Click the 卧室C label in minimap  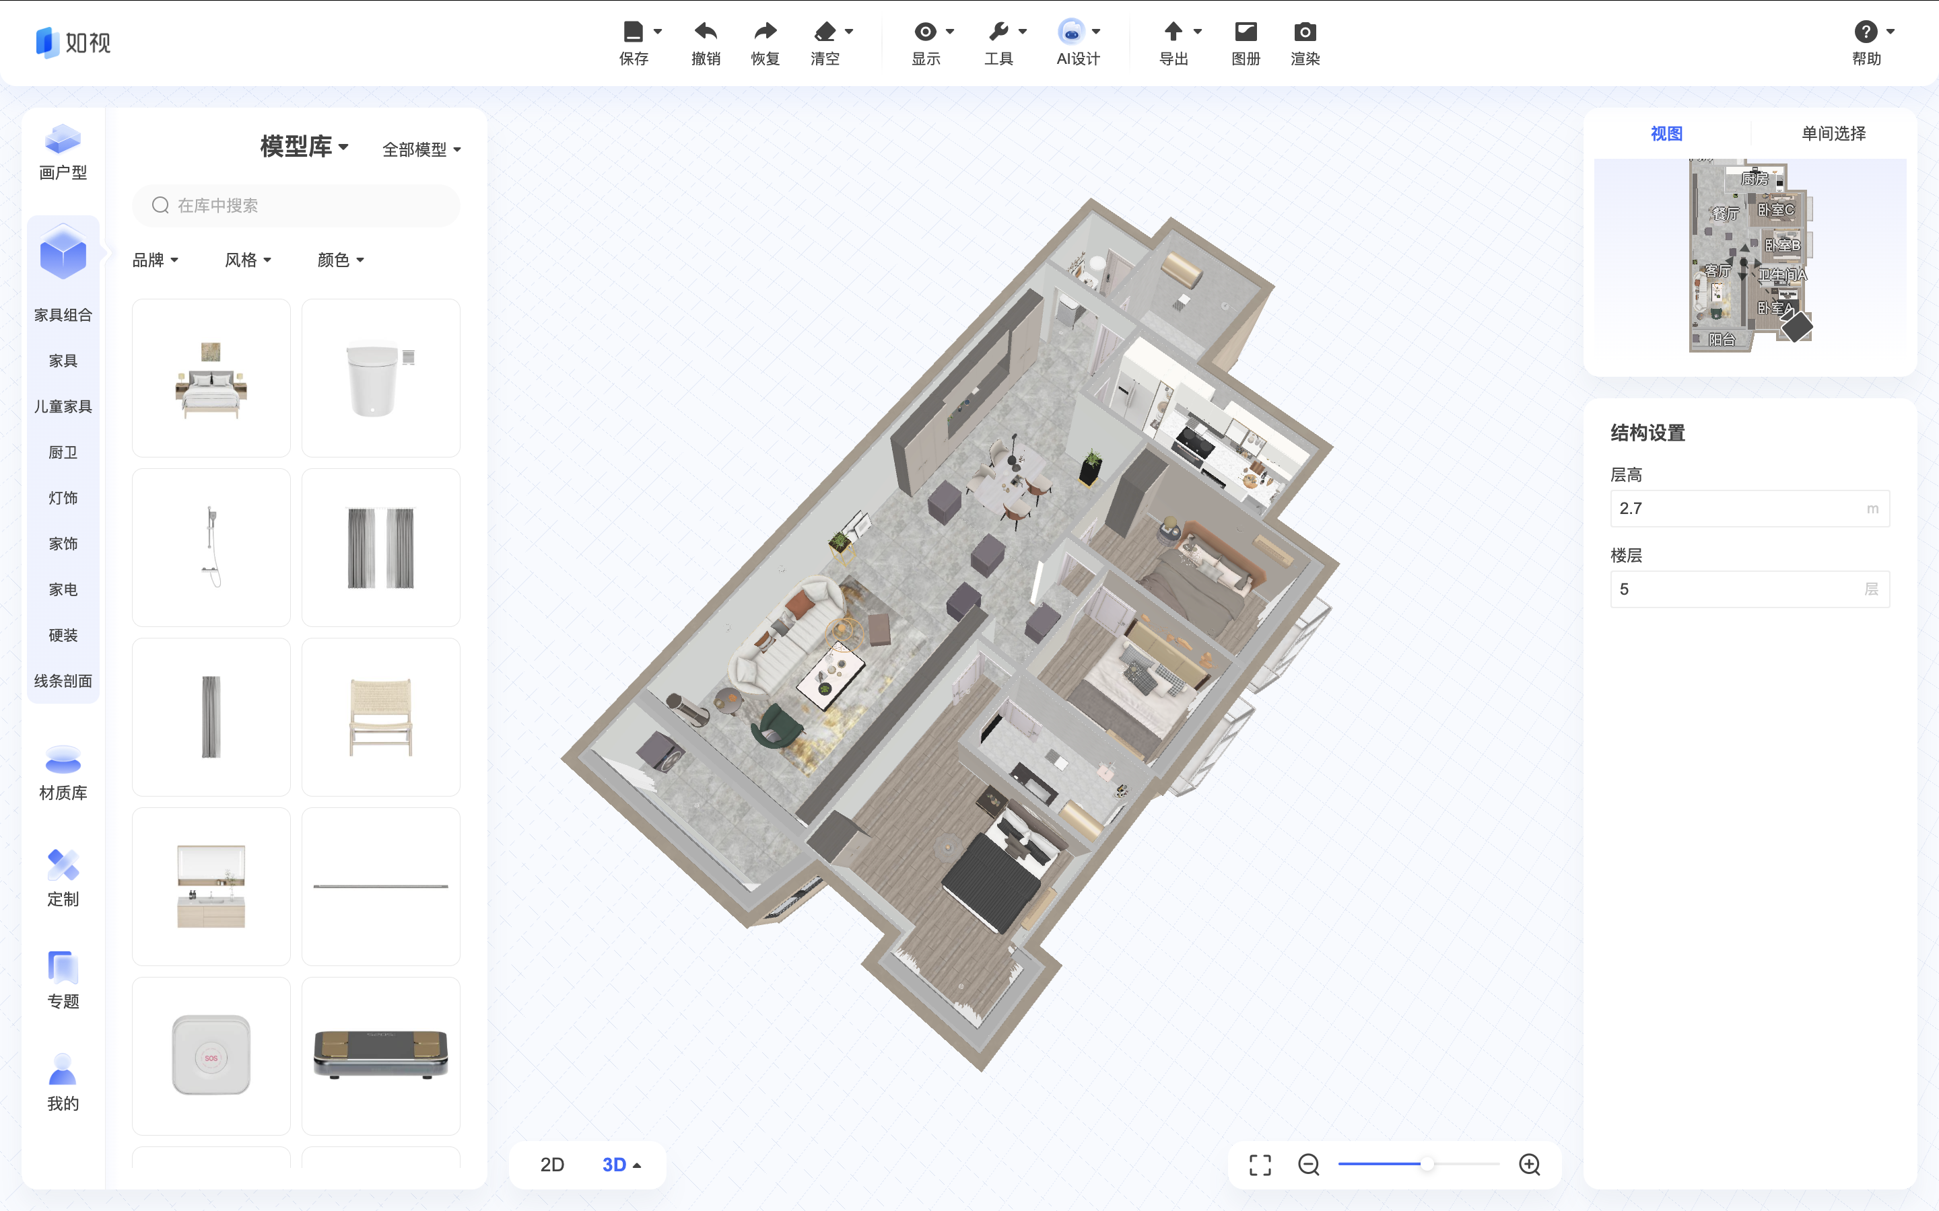click(1775, 210)
